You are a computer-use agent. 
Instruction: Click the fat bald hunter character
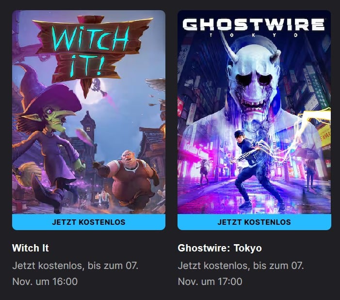tap(128, 179)
